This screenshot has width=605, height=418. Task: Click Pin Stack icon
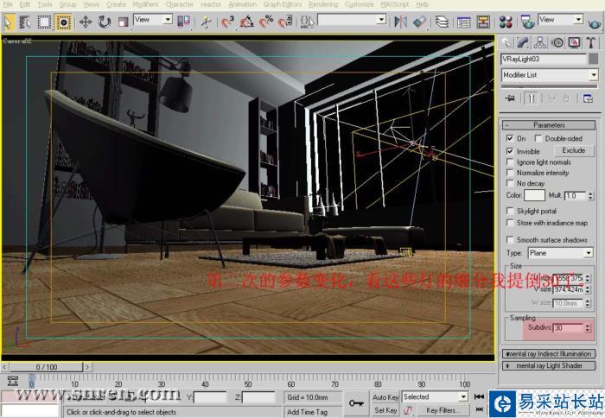[x=510, y=98]
